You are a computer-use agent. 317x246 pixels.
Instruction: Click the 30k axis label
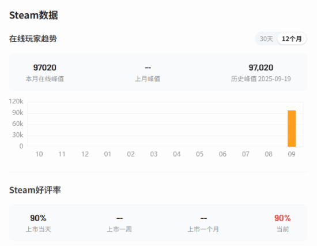18,135
